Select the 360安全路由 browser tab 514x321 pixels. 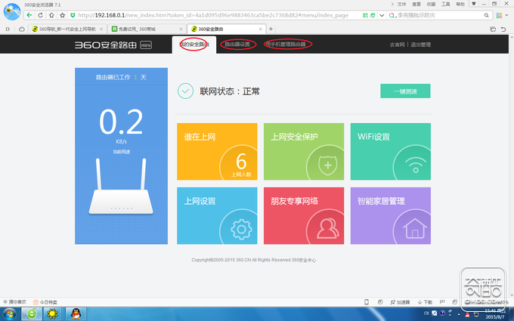click(x=226, y=29)
